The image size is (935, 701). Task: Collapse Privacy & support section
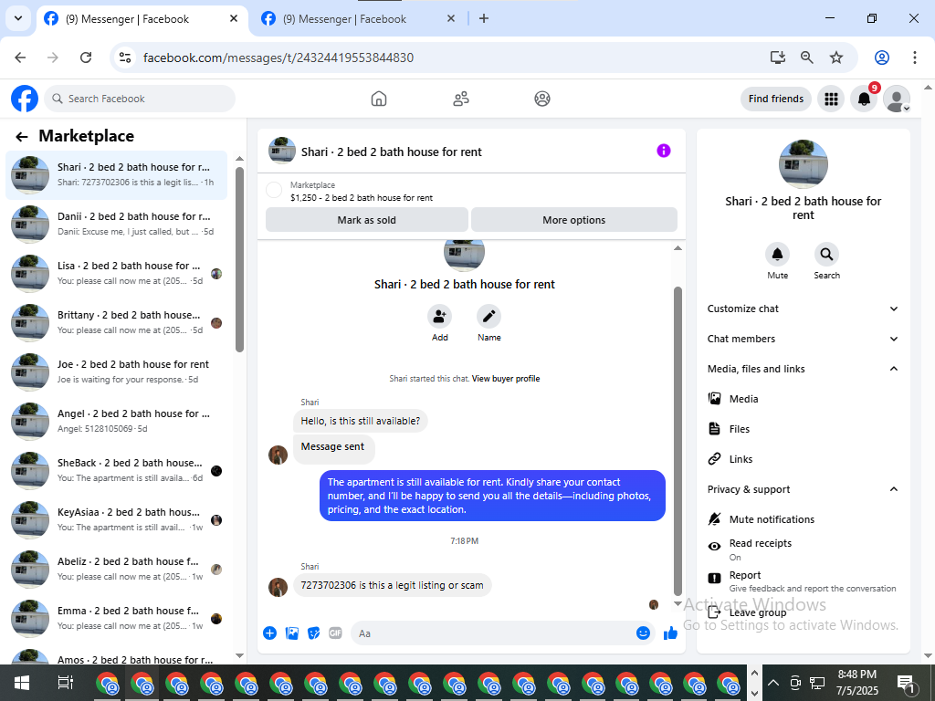pyautogui.click(x=803, y=489)
